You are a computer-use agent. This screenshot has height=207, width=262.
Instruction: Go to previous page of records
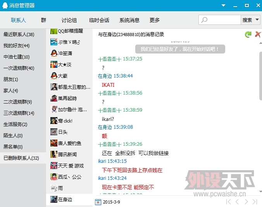[238, 202]
